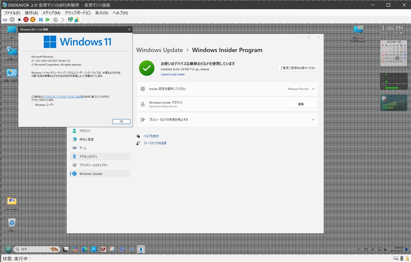
Task: Click the Accessories folder desktop icon
Action: coord(12,204)
